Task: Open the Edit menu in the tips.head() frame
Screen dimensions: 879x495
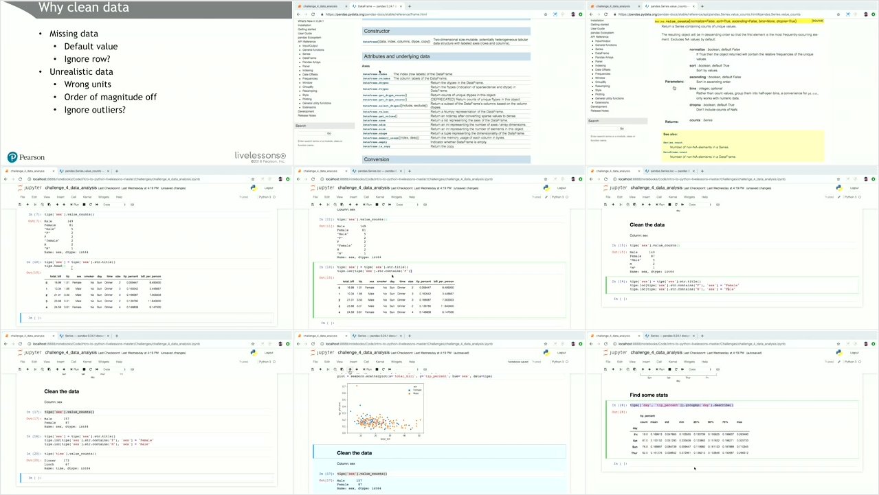Action: point(34,197)
